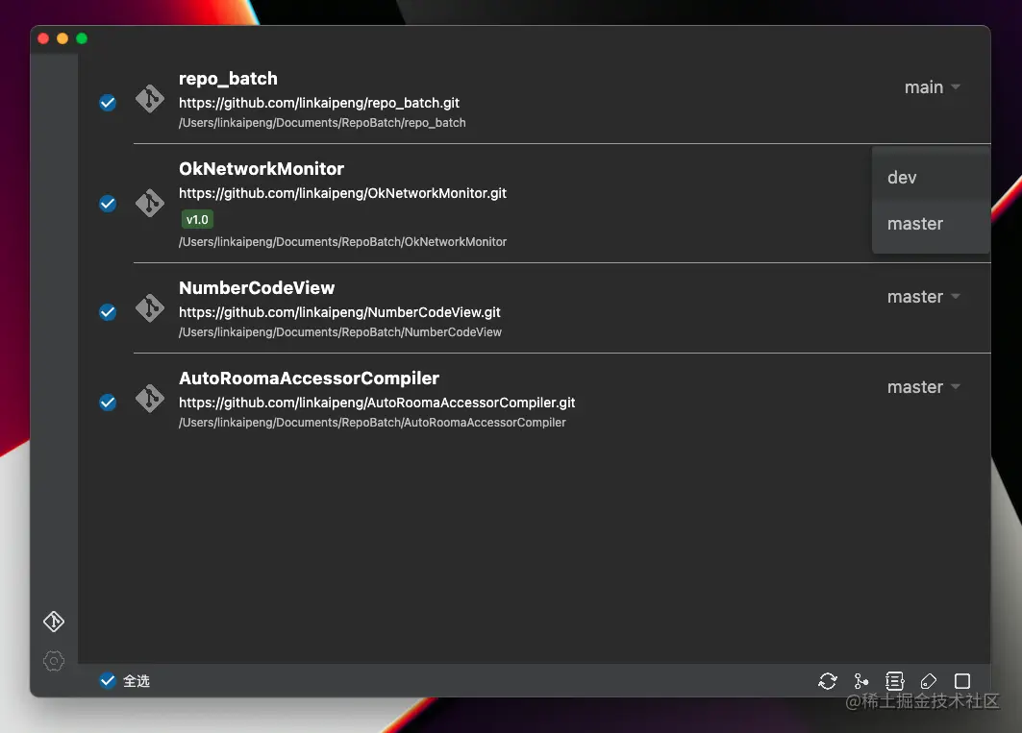Select master branch in the popup menu
This screenshot has height=733, width=1022.
(x=931, y=224)
